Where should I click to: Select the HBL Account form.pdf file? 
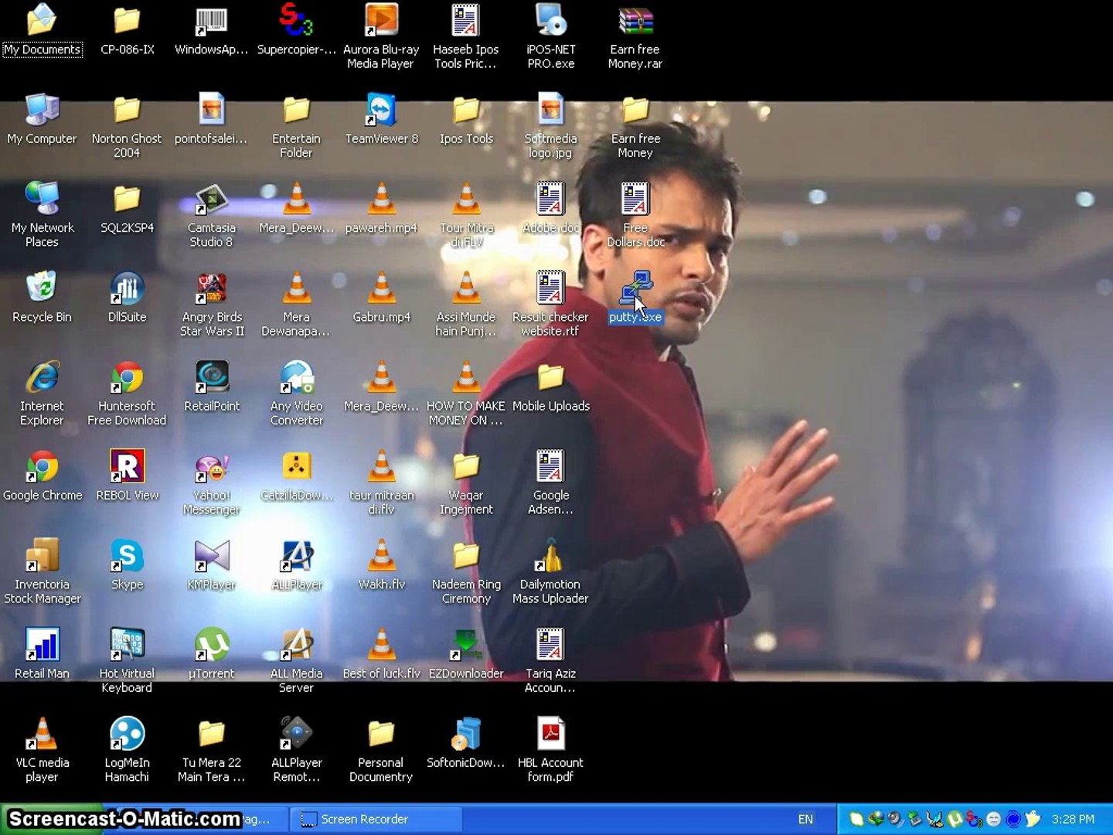point(550,734)
